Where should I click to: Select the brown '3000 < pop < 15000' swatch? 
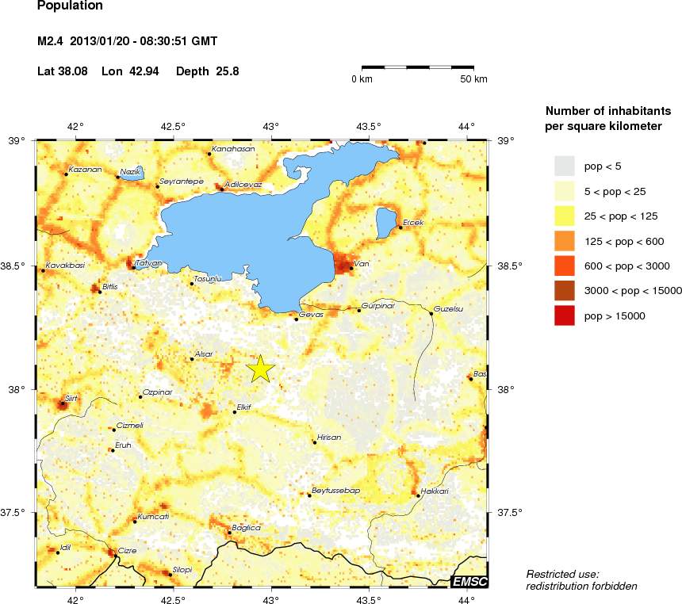pos(564,291)
